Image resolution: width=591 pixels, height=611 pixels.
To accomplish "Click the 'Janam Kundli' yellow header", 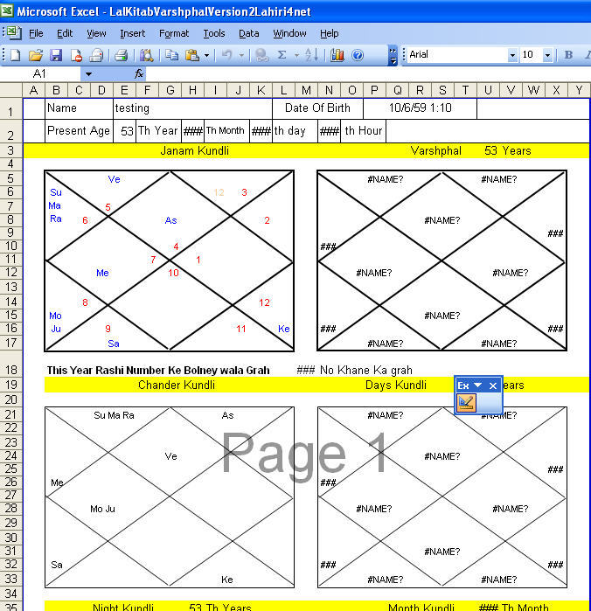I will click(x=195, y=151).
